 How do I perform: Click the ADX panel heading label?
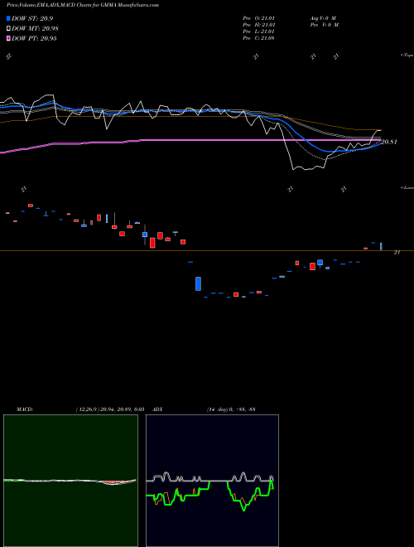[157, 409]
